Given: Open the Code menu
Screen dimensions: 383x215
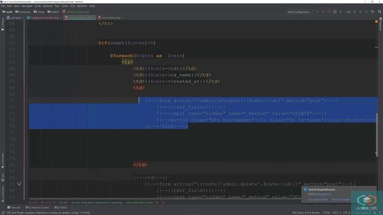Looking at the screenshot, I should point(38,6).
